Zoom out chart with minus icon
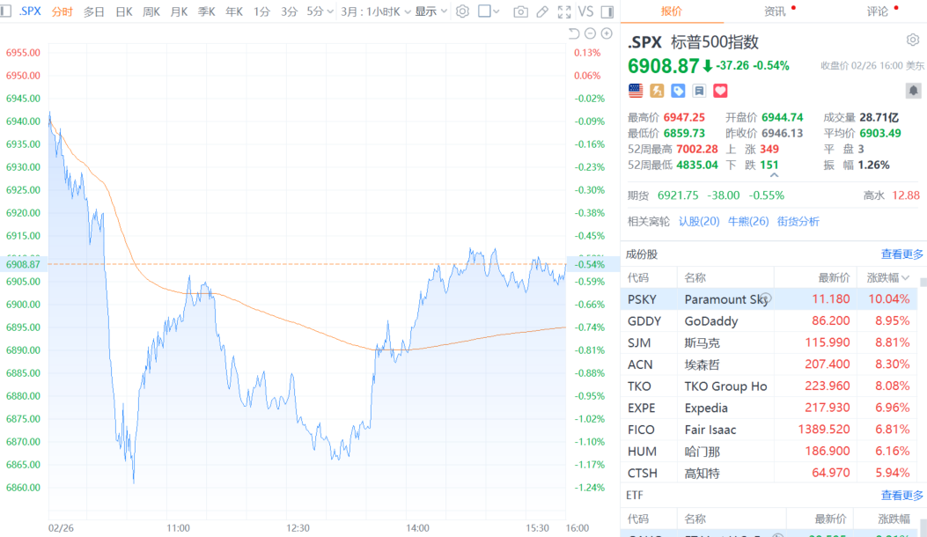This screenshot has height=537, width=927. pos(590,33)
